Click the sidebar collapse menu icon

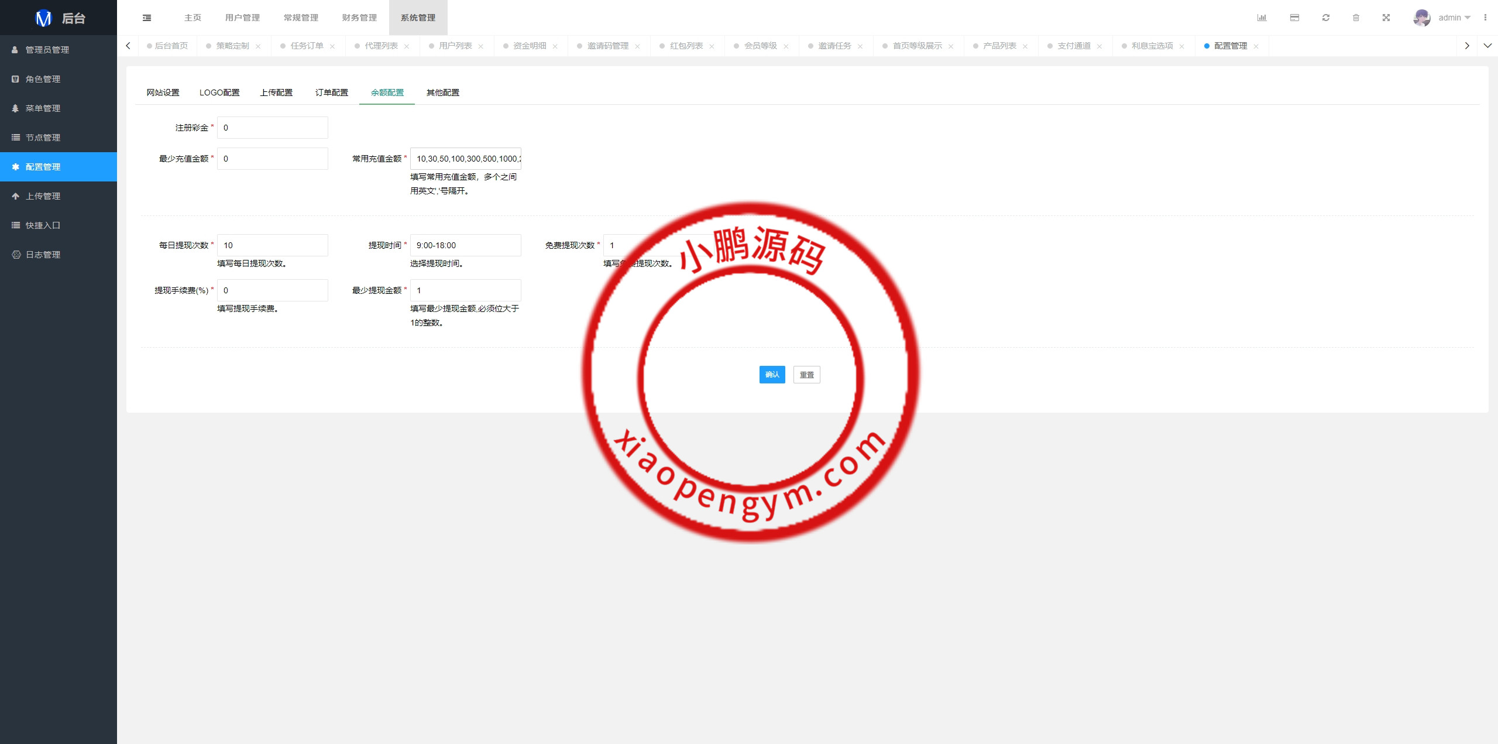147,18
